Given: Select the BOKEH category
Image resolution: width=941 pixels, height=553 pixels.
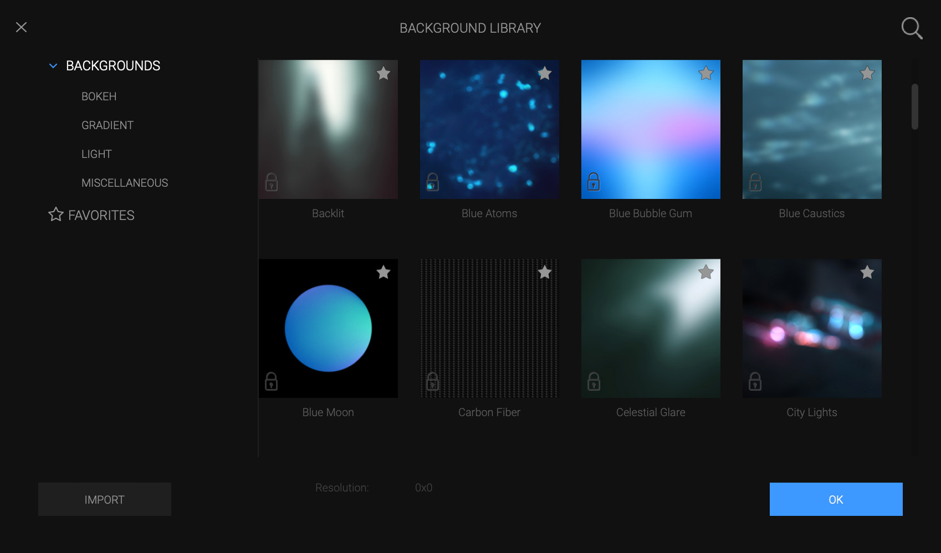Looking at the screenshot, I should pos(99,96).
